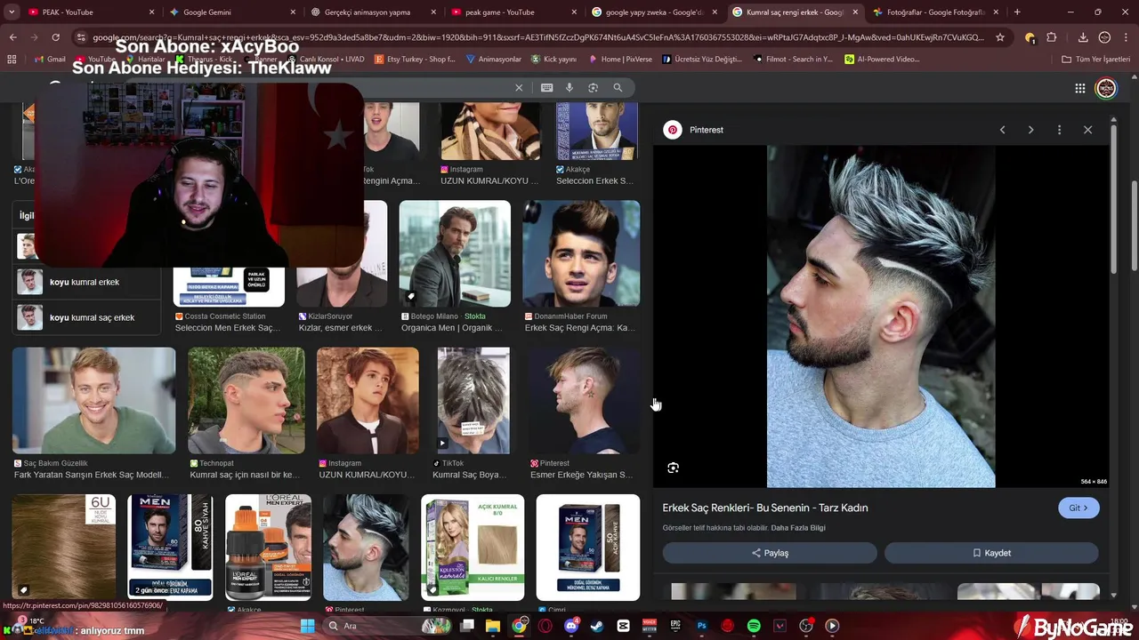This screenshot has height=640, width=1139.
Task: Open Etsy Turkey bookmark
Action: click(x=415, y=59)
